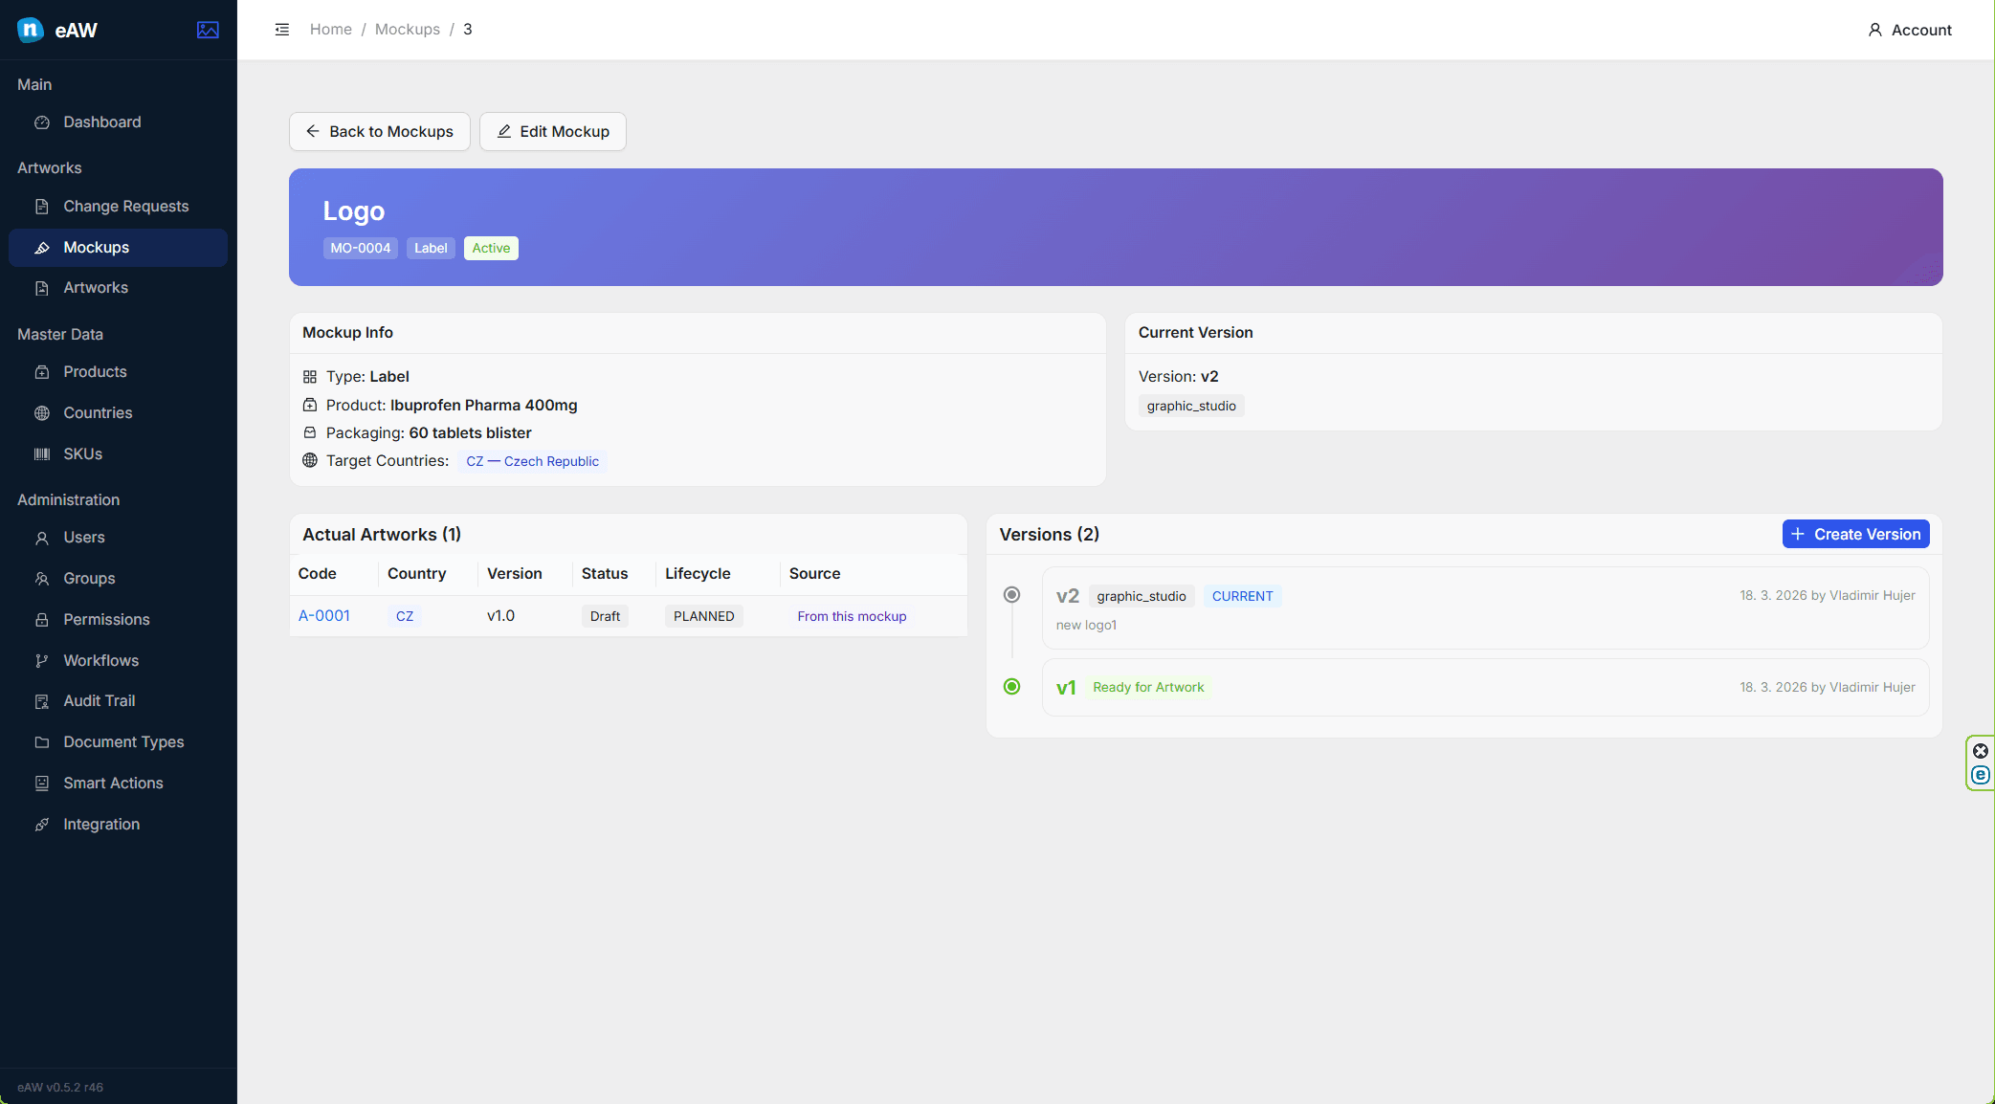This screenshot has width=1995, height=1104.
Task: Click the Countries globe icon
Action: coord(42,413)
